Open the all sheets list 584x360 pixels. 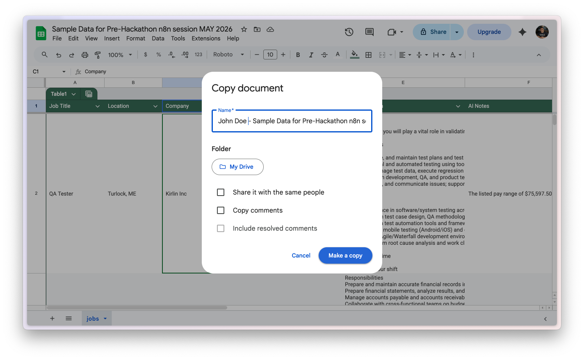pyautogui.click(x=69, y=319)
